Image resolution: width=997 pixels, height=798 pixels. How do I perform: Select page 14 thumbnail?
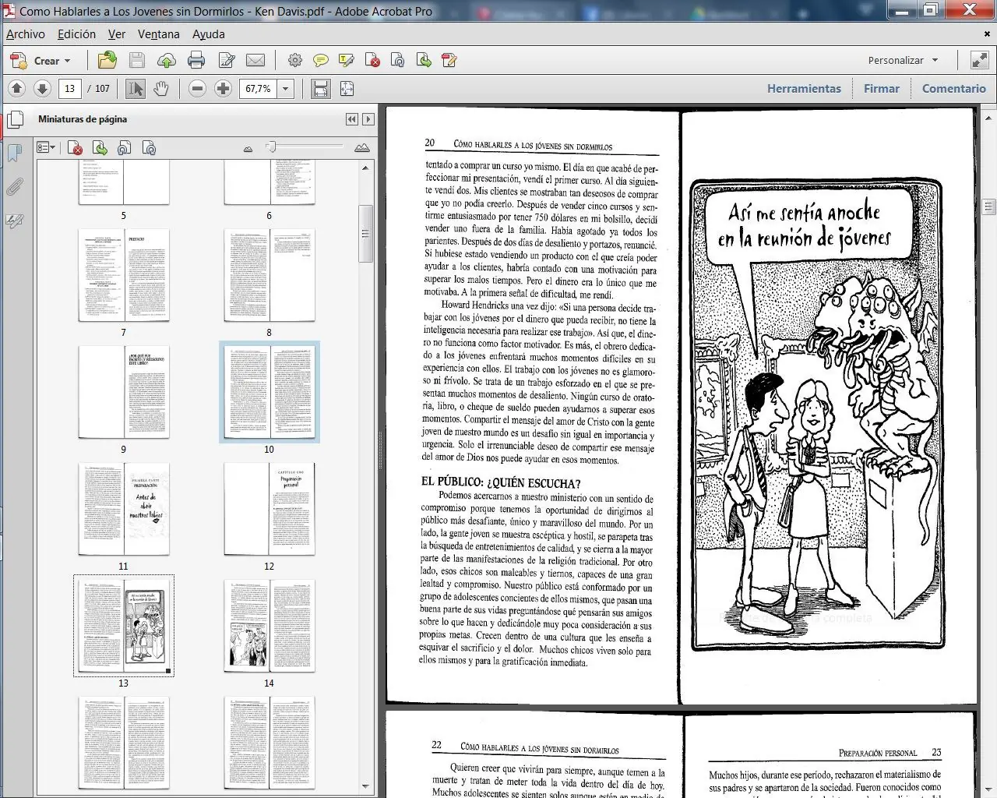(270, 626)
